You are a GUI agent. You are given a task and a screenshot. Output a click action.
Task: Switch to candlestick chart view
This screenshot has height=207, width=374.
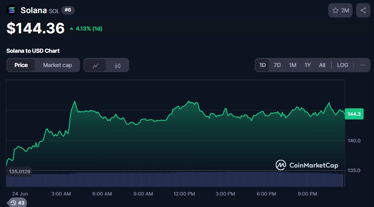tap(118, 65)
